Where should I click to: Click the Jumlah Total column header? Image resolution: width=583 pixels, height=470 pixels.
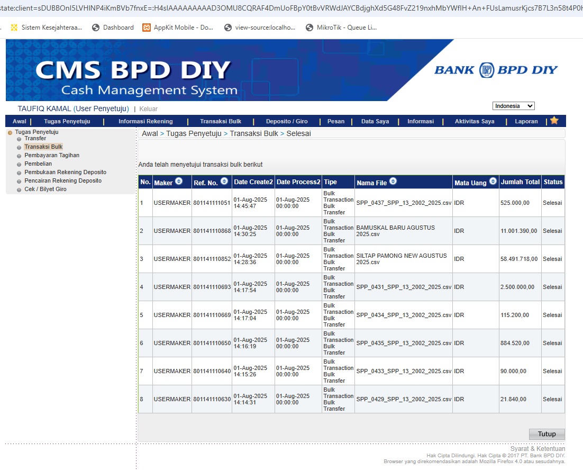[520, 182]
